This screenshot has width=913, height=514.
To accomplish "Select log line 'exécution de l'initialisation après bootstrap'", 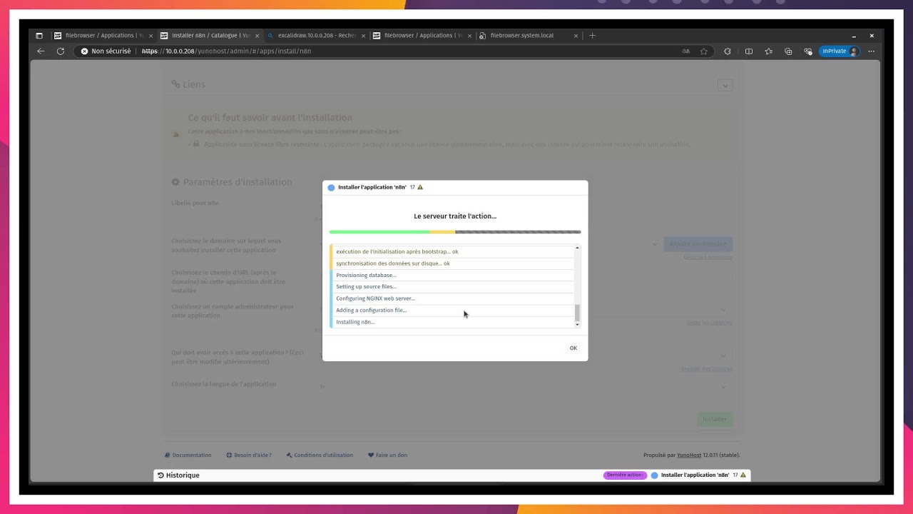I will [452, 251].
